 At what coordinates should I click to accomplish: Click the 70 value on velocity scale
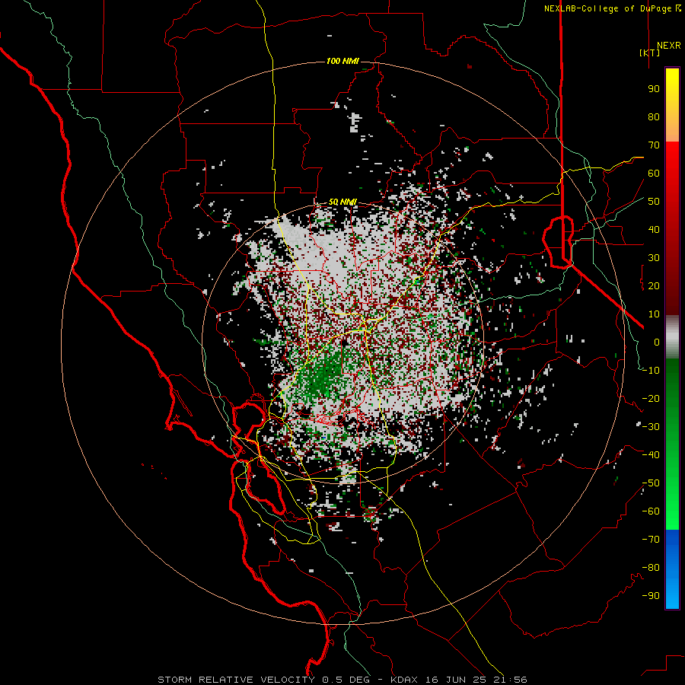654,145
